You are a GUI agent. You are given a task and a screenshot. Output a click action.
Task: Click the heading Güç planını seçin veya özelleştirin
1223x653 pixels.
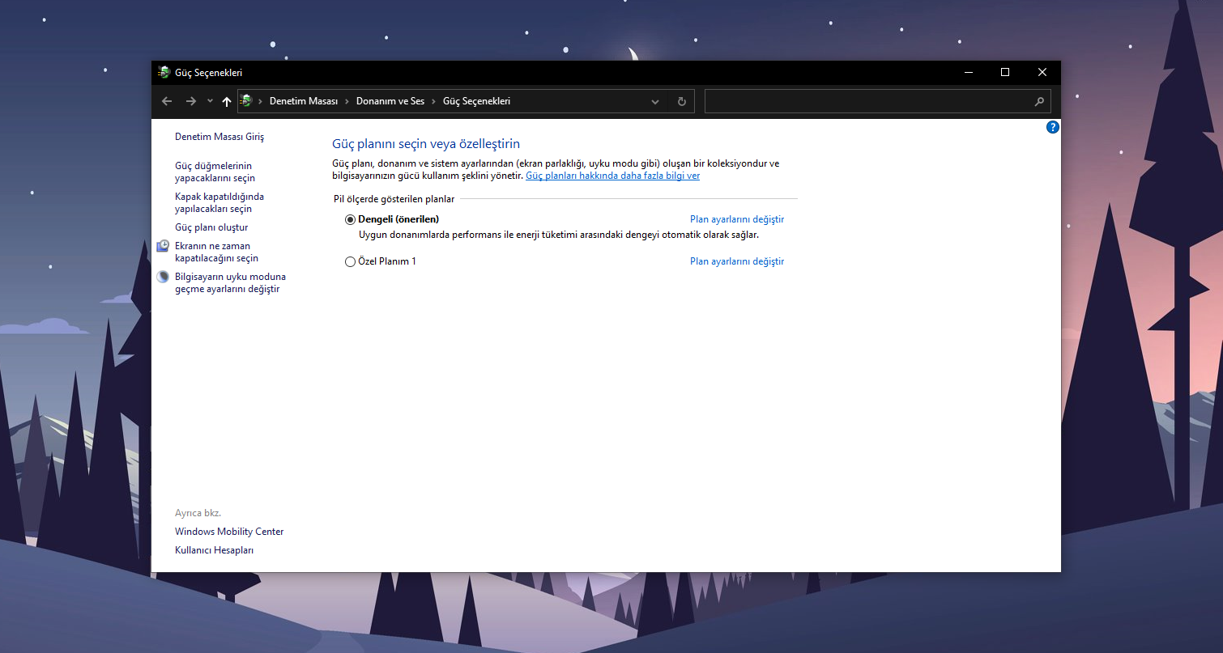click(x=426, y=144)
